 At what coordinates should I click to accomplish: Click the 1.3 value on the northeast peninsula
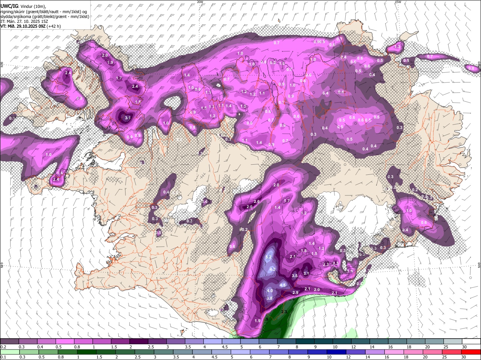tap(398, 47)
